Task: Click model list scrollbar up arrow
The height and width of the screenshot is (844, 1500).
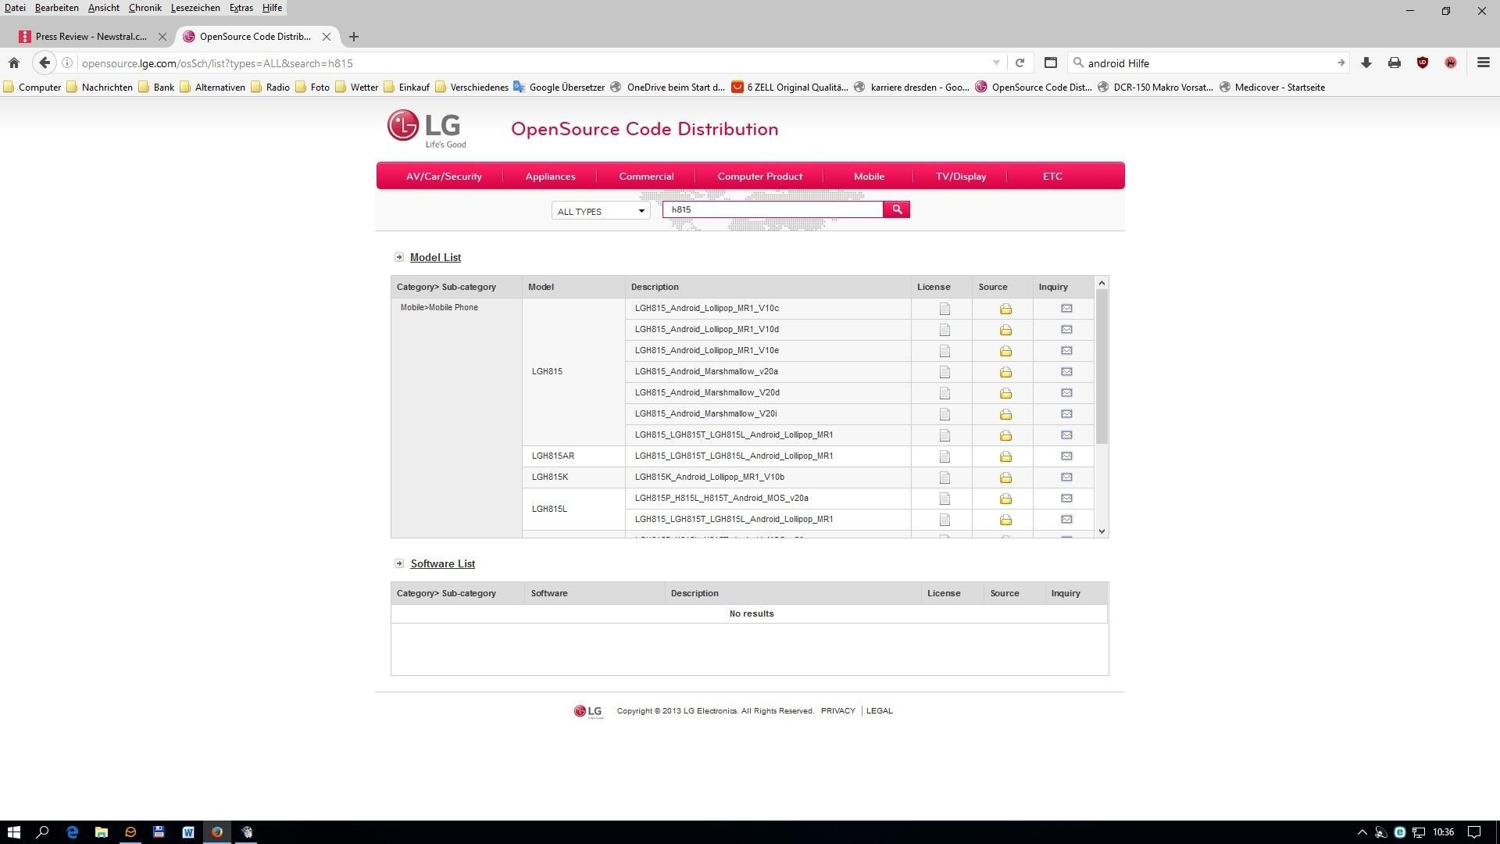Action: (1102, 283)
